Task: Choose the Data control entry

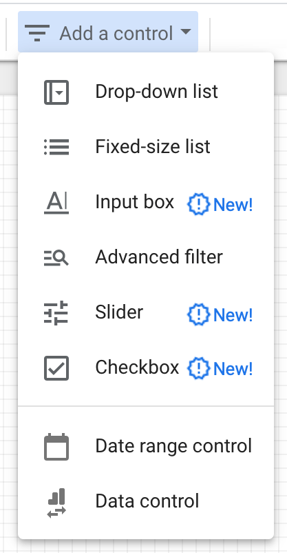Action: point(146,501)
